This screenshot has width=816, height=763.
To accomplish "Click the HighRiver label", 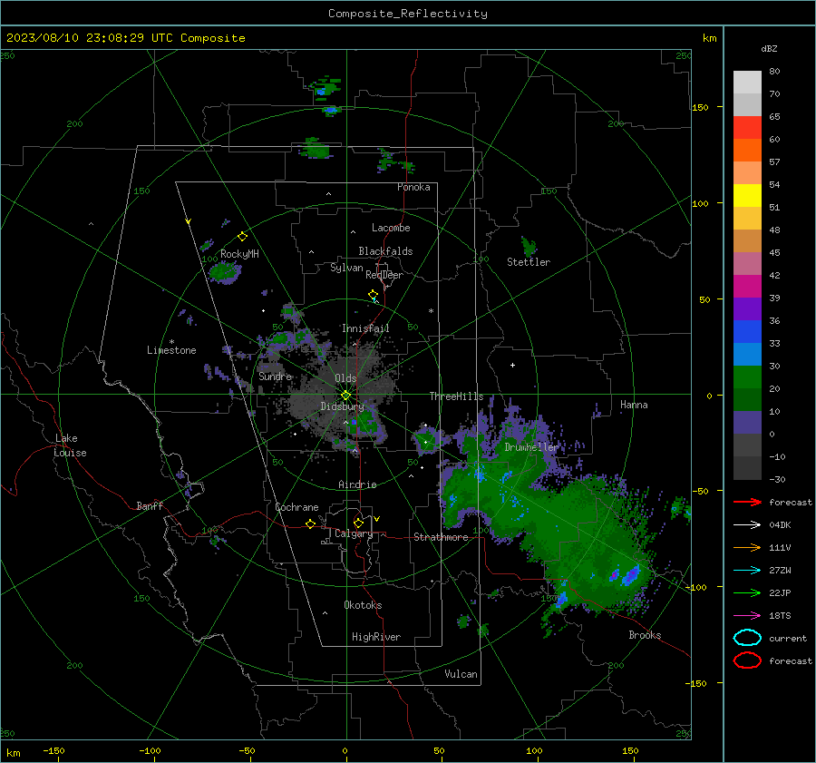I will click(x=376, y=637).
